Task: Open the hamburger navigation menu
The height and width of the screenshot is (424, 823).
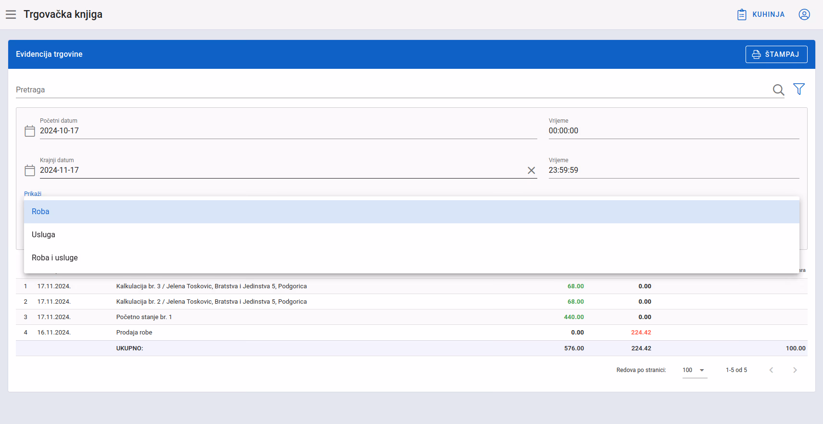Action: coord(11,14)
